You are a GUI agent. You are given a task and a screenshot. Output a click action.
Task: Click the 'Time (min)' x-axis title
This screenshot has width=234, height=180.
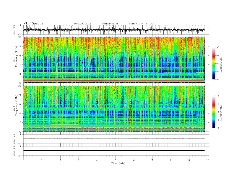click(118, 163)
